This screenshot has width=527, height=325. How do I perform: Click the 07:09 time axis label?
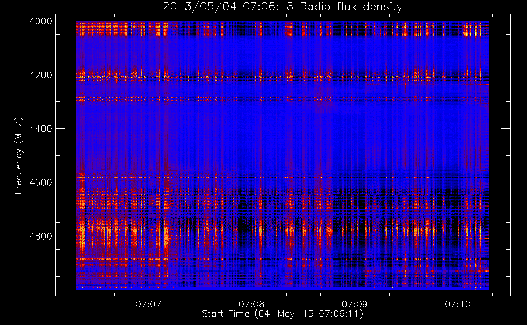(354, 304)
